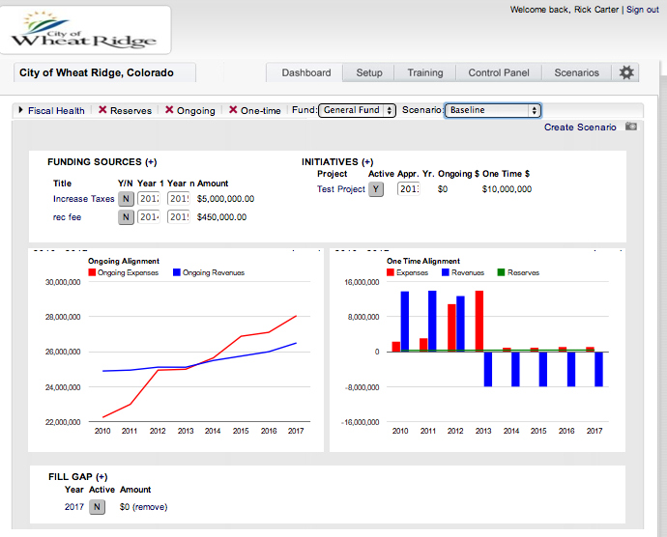Click the camera snapshot icon
Screen dimensions: 667x537
(631, 127)
